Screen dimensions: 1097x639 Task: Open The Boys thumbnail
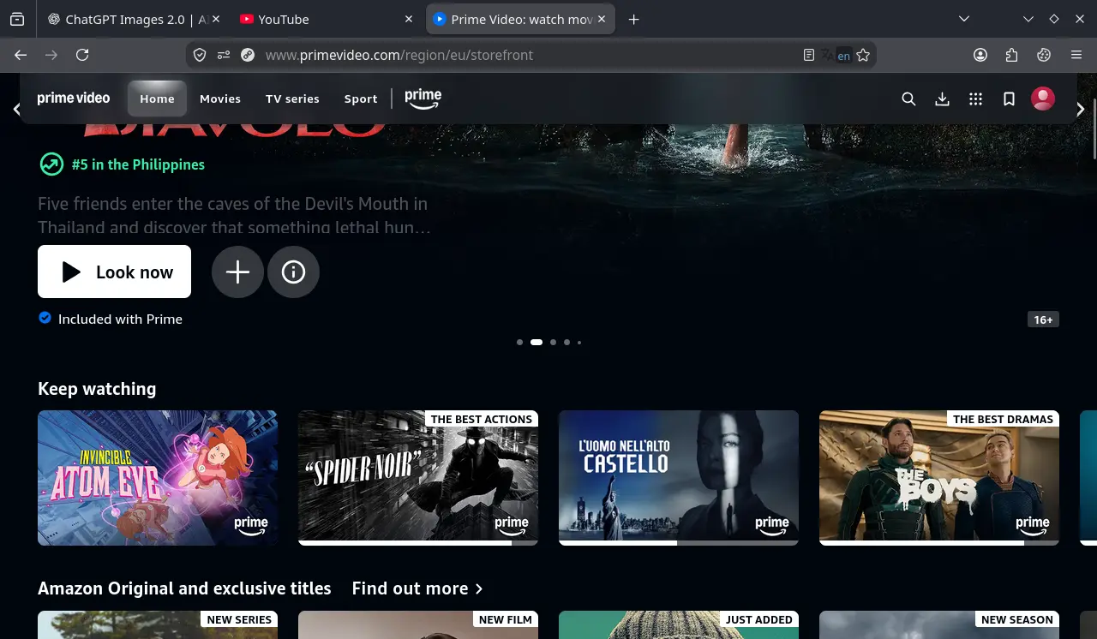pyautogui.click(x=939, y=478)
